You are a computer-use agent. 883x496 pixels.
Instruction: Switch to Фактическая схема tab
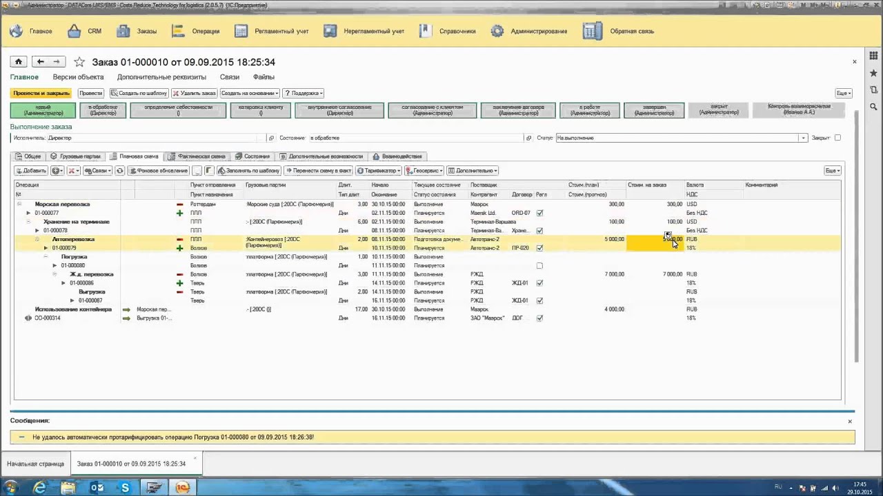click(197, 156)
